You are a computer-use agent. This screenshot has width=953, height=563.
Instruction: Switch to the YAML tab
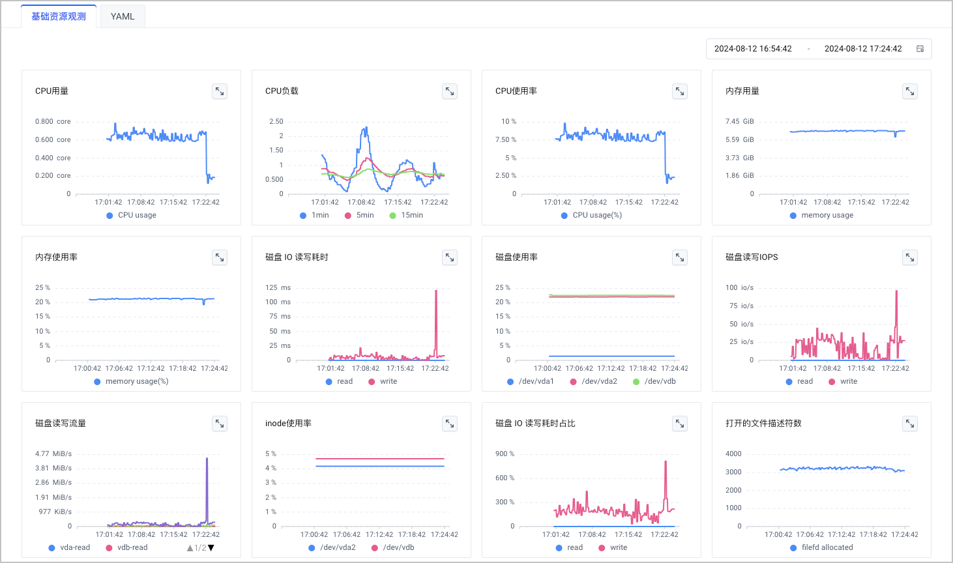tap(123, 16)
